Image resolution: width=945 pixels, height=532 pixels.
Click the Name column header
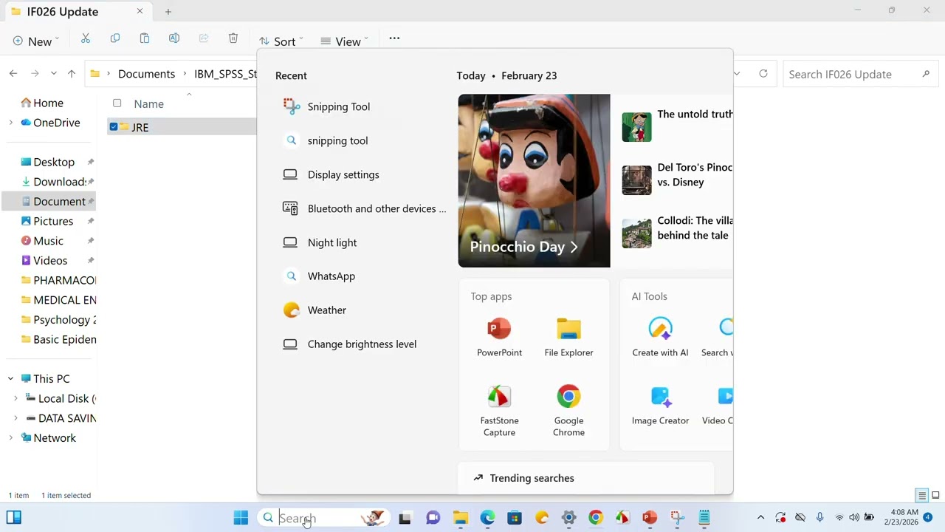[148, 104]
